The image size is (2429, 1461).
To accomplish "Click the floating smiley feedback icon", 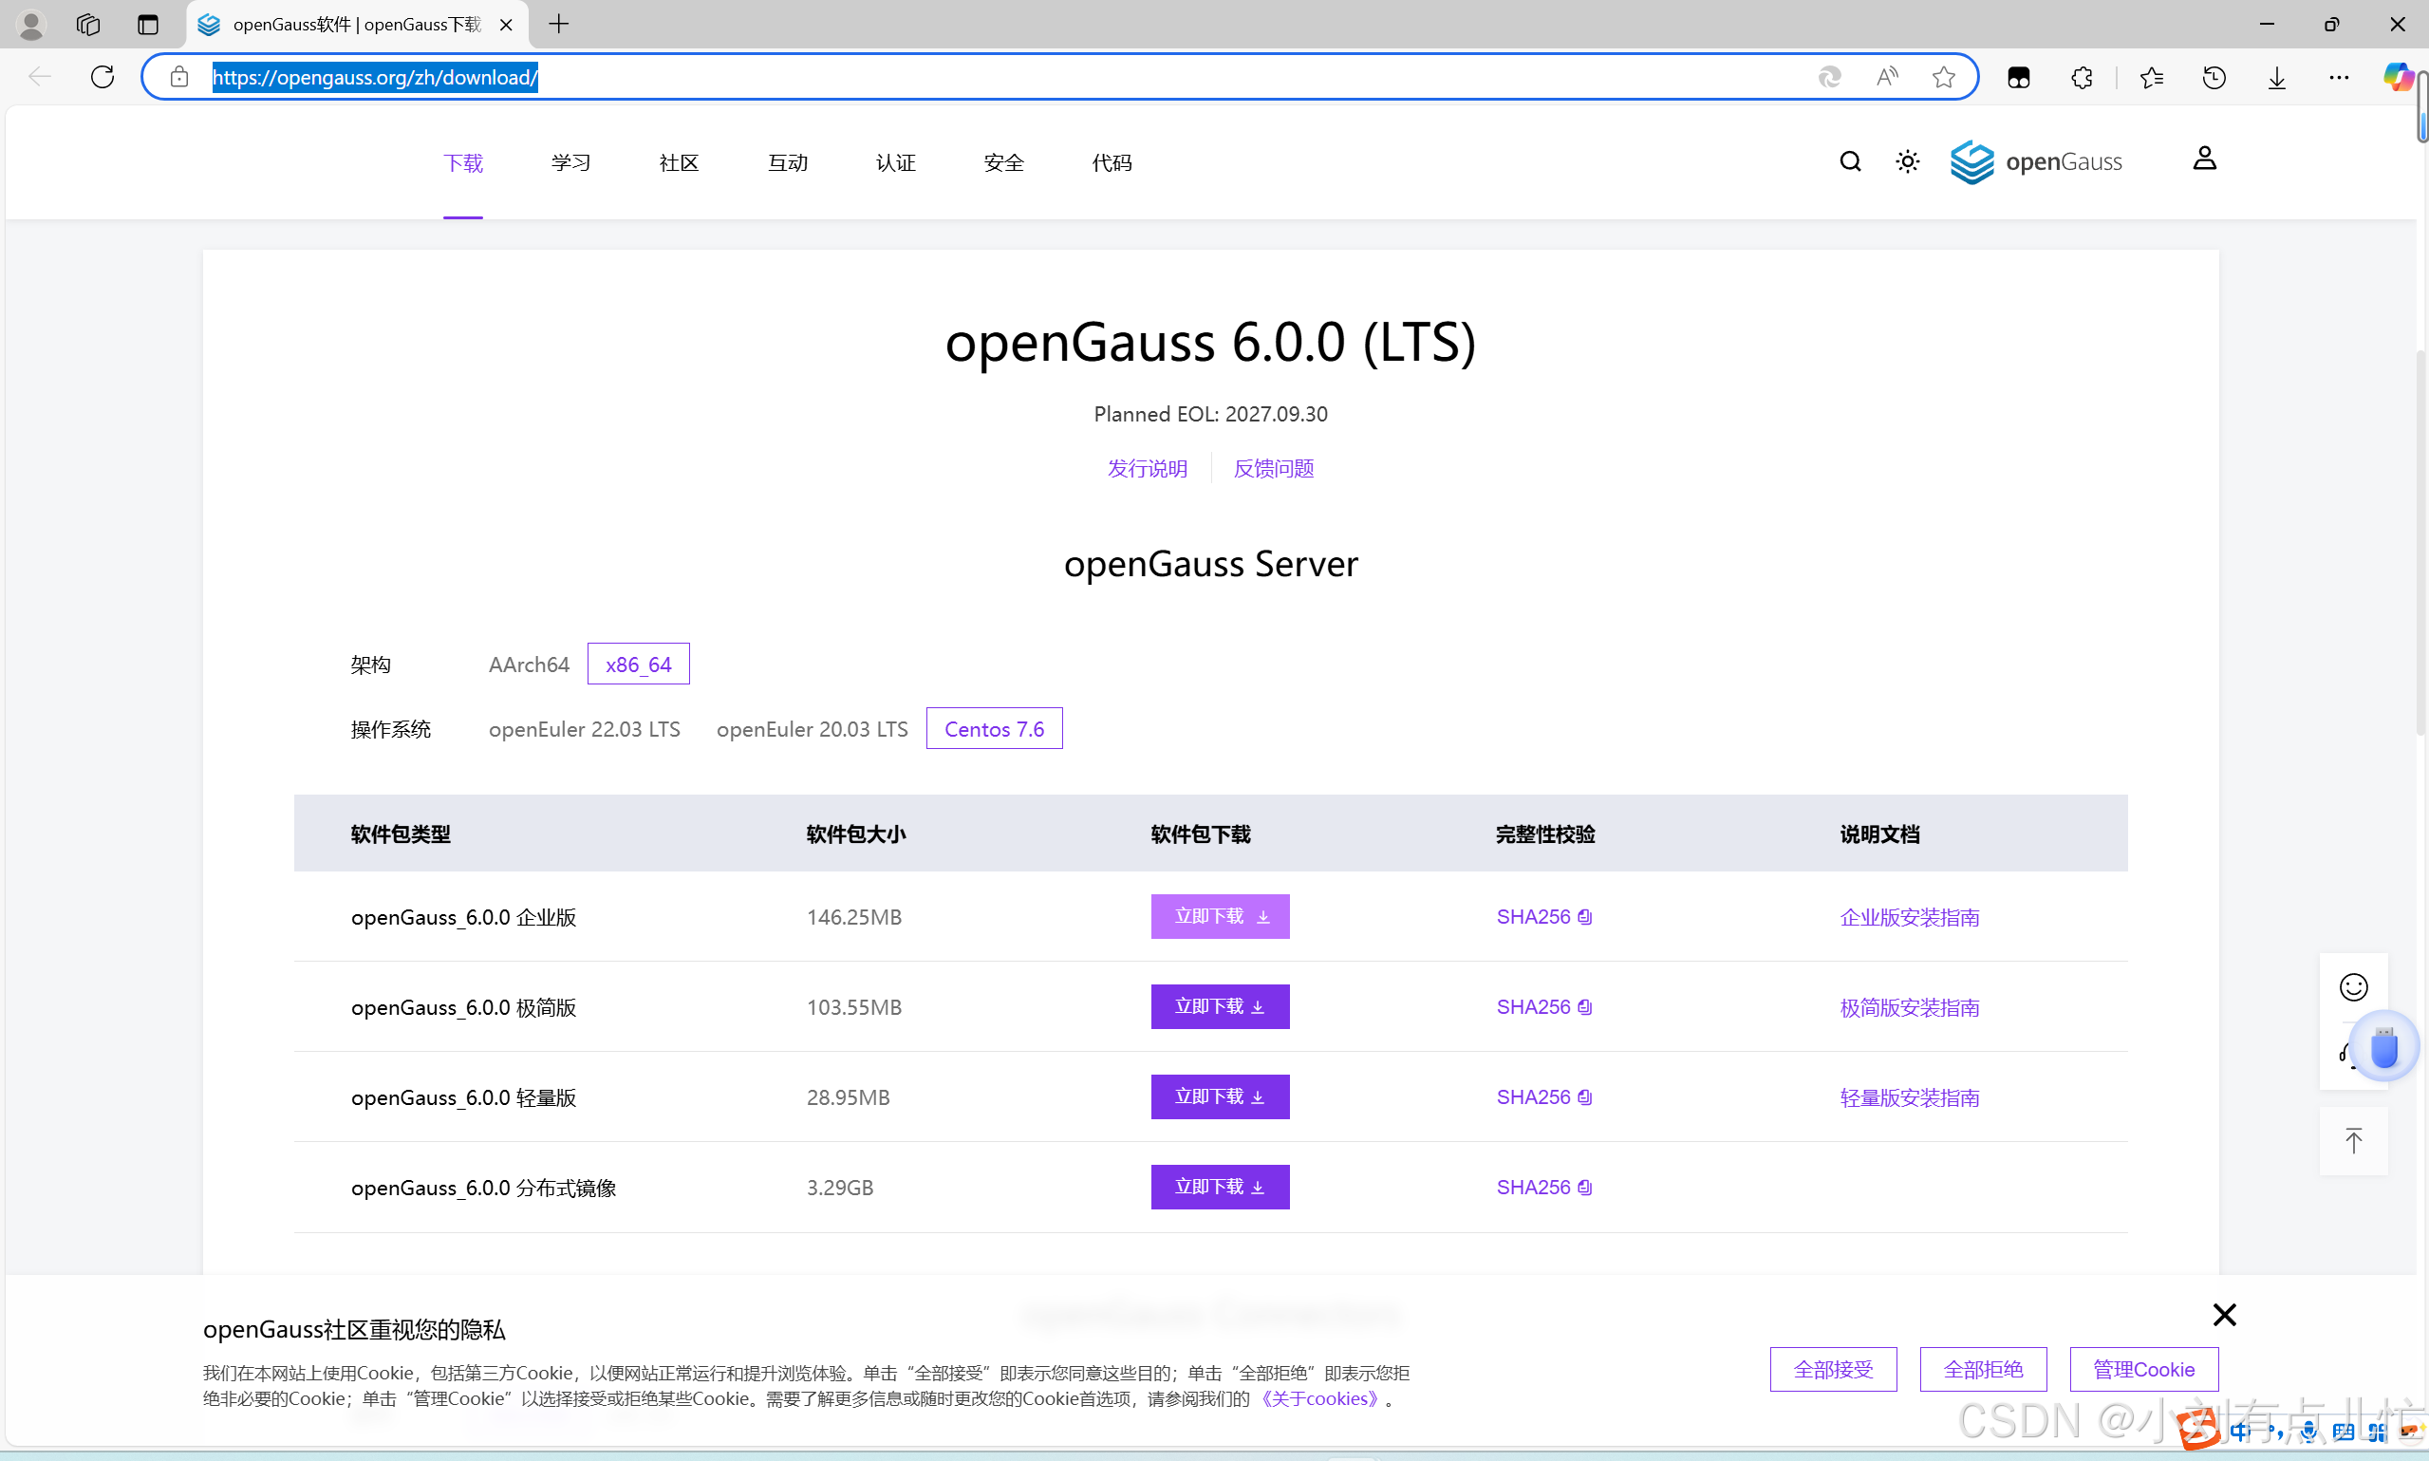I will coord(2354,985).
